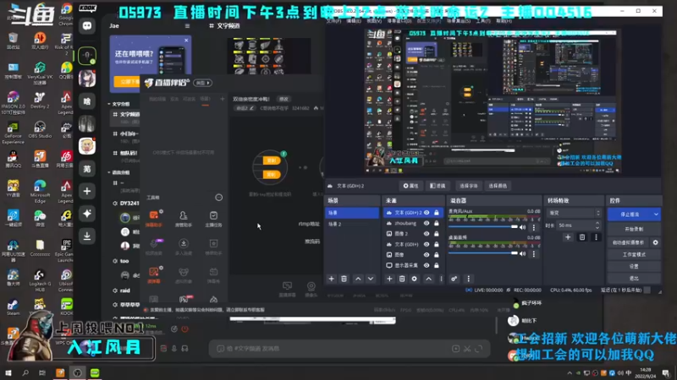This screenshot has width=677, height=380.
Task: Mute Mic/Aux speaker icon in Mixer
Action: pyautogui.click(x=523, y=227)
